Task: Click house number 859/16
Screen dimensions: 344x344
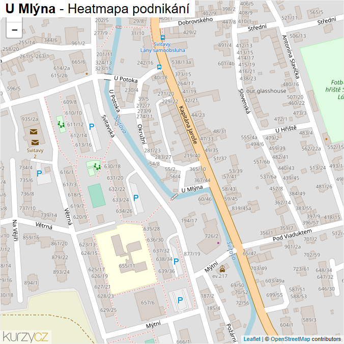Action: click(31, 237)
